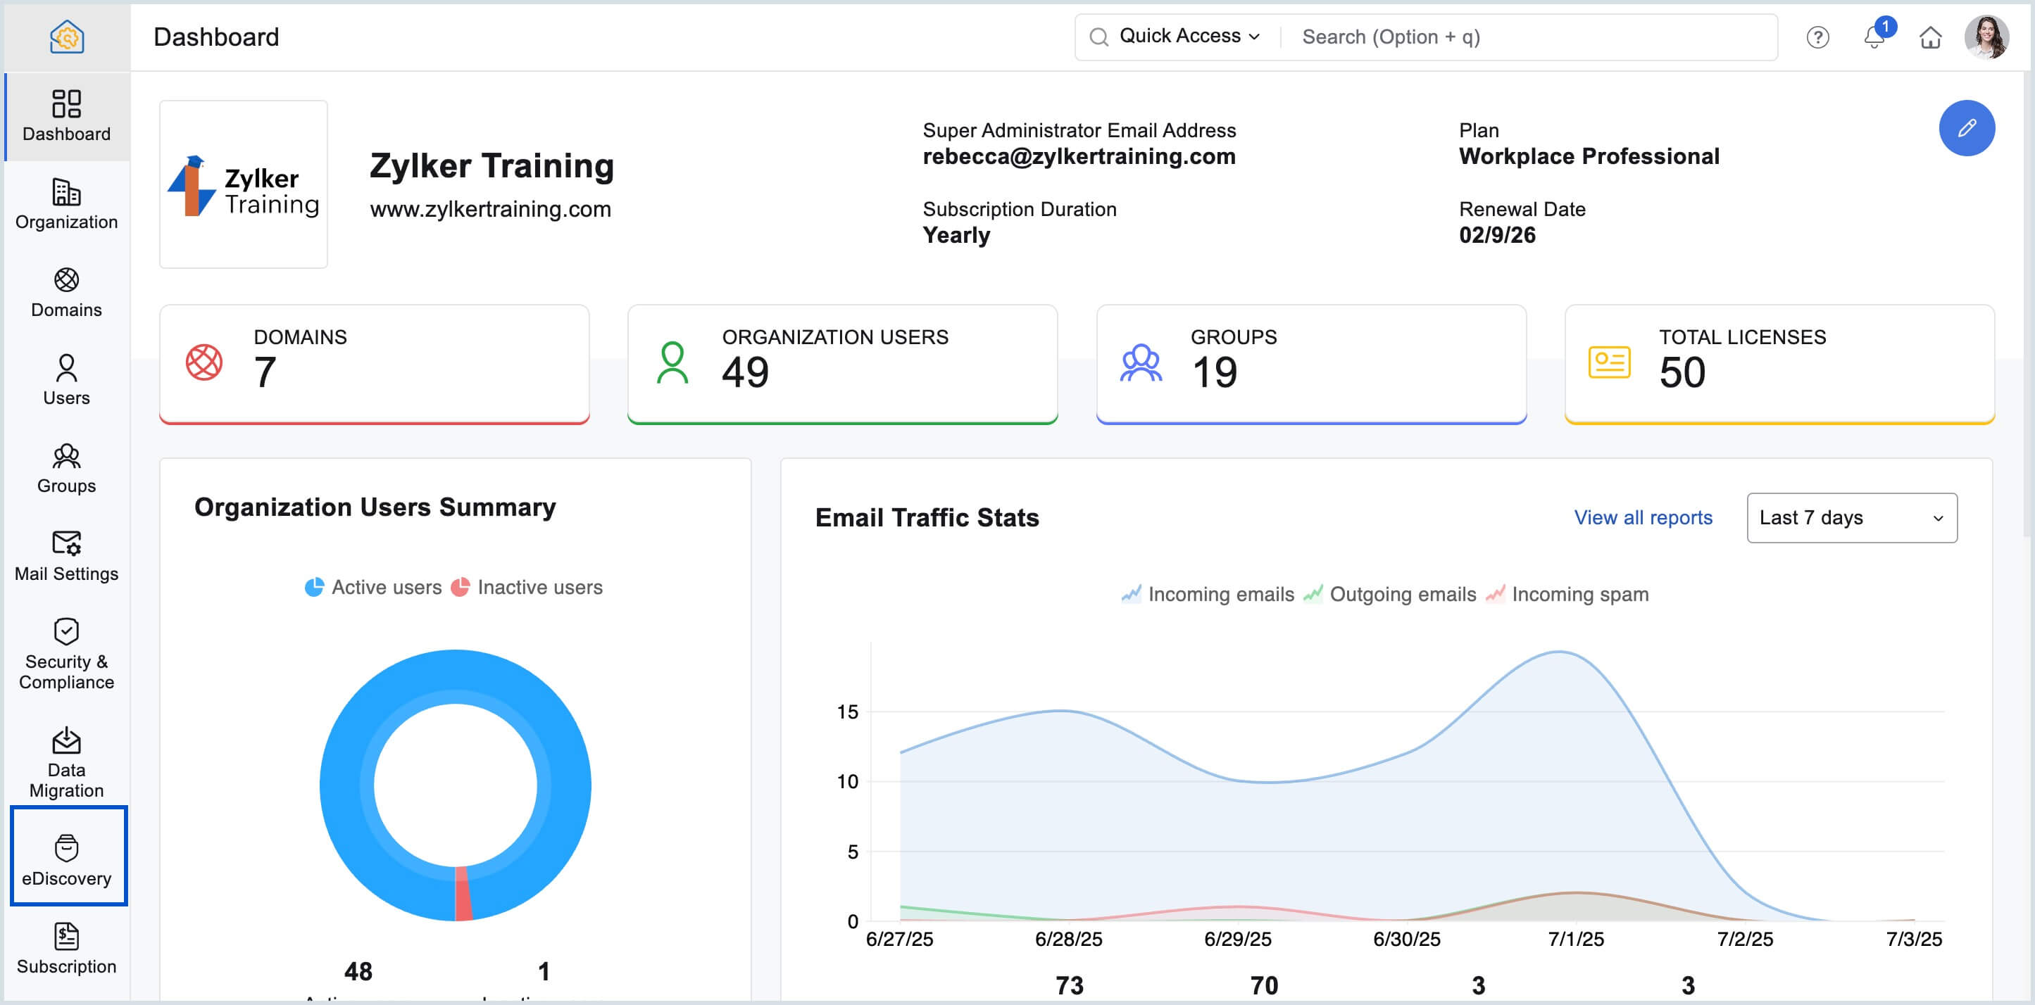
Task: Click the home icon in header
Action: coord(1930,37)
